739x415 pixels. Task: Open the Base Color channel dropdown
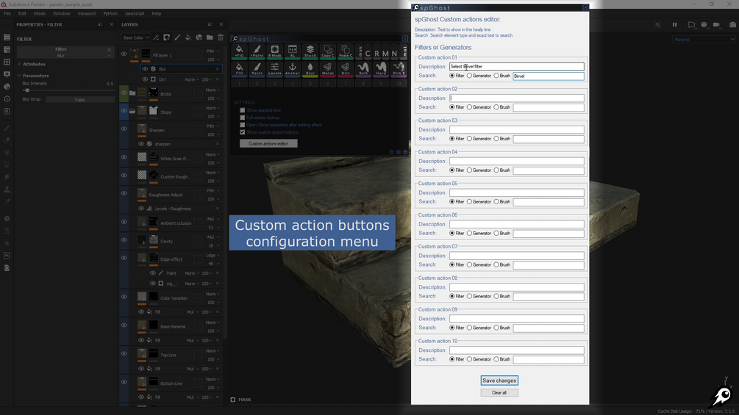pos(136,37)
